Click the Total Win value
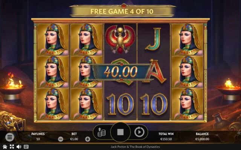The width and height of the screenshot is (241, 150). (166, 139)
